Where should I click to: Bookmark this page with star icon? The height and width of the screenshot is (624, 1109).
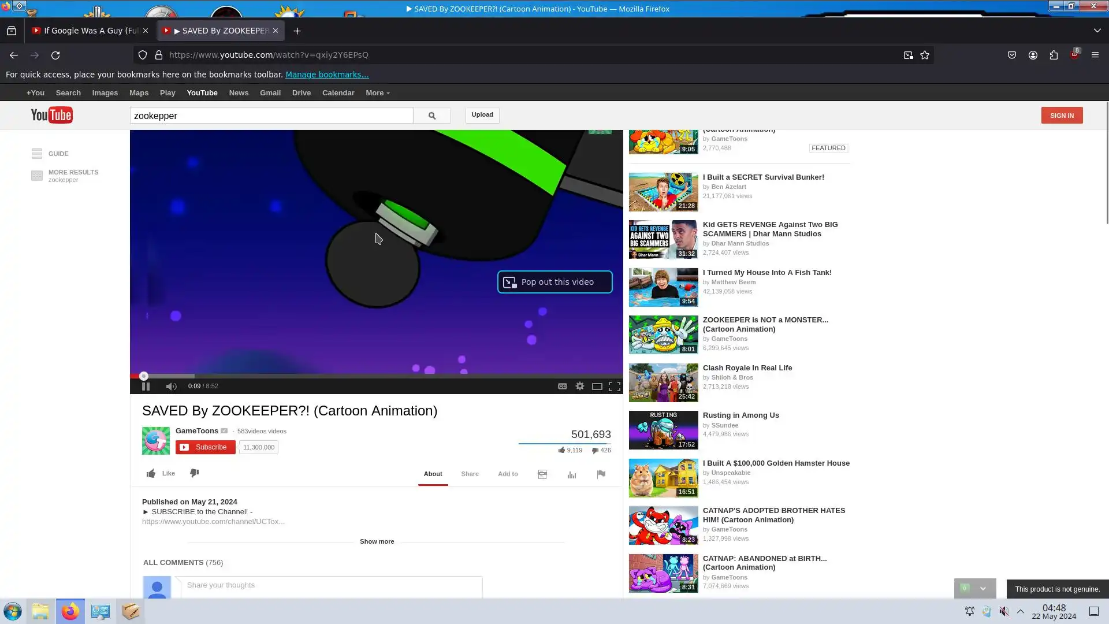pyautogui.click(x=924, y=55)
